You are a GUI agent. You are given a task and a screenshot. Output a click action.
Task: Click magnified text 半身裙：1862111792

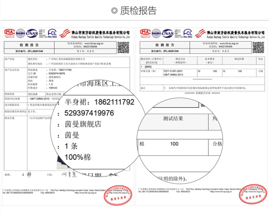(x=99, y=102)
